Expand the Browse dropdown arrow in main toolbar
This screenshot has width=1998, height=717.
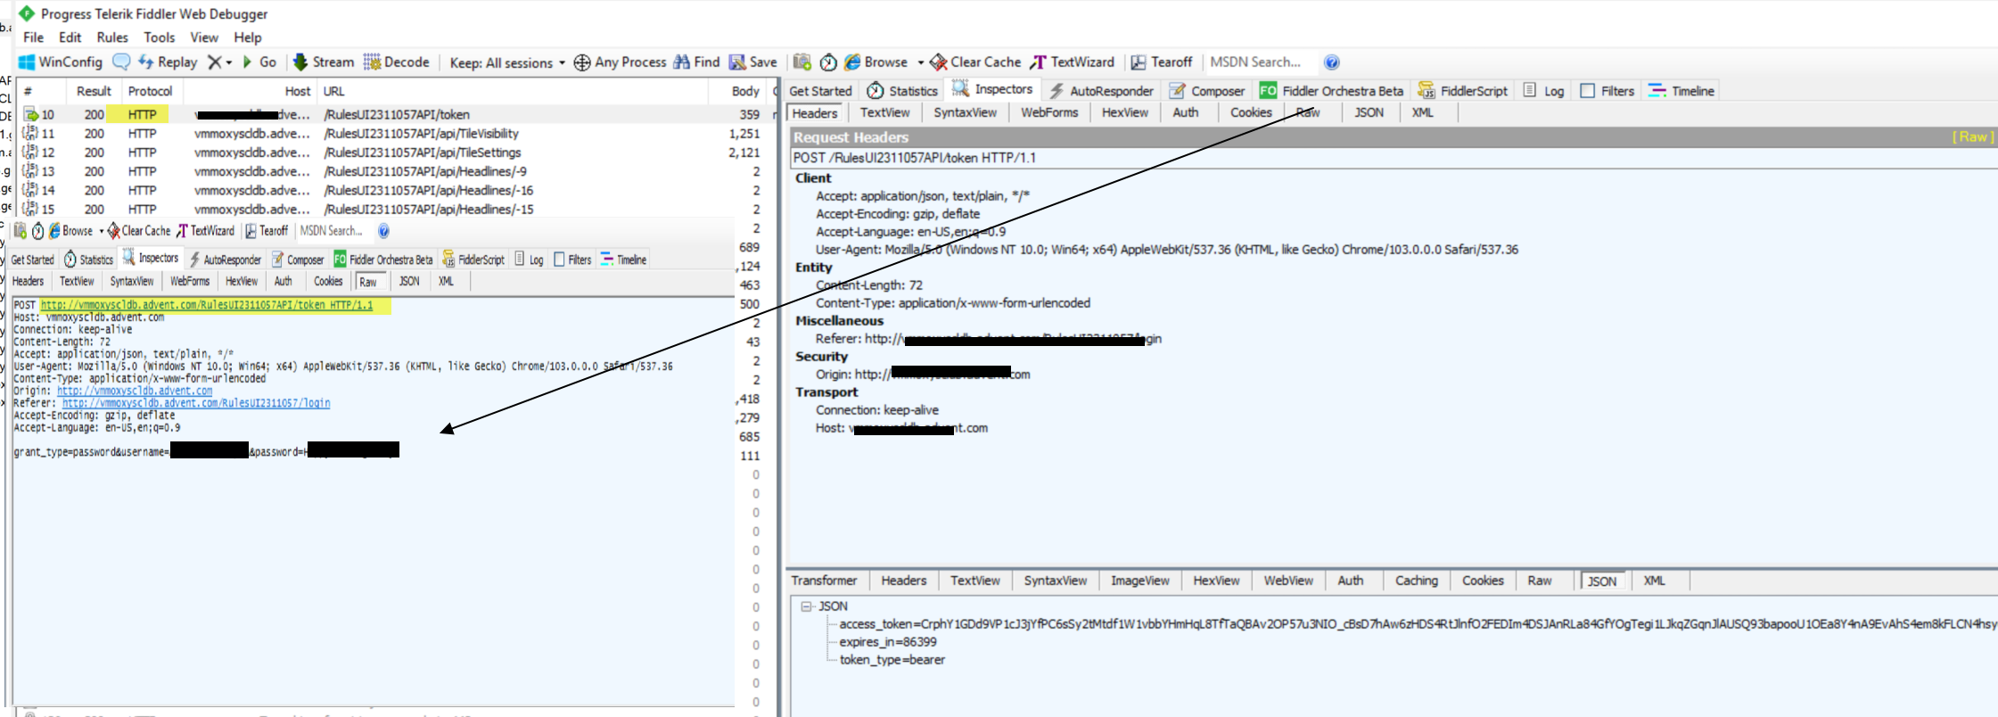(920, 62)
